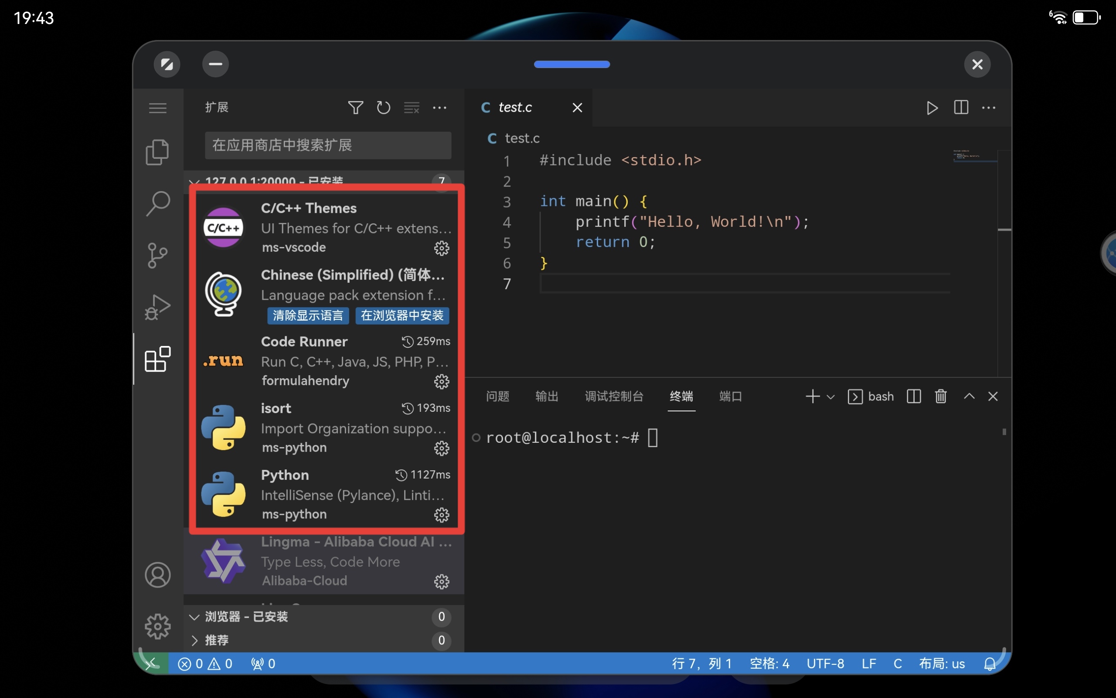1116x698 pixels.
Task: Open the Source Control view
Action: tap(157, 255)
